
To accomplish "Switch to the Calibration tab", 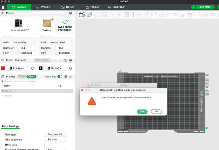I will tap(117, 7).
